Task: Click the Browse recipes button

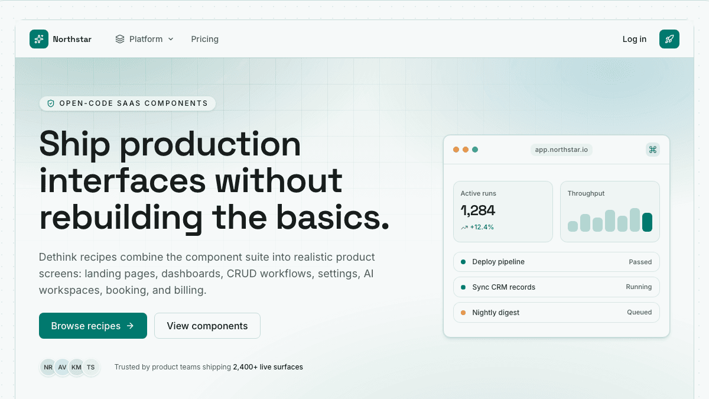Action: click(93, 326)
